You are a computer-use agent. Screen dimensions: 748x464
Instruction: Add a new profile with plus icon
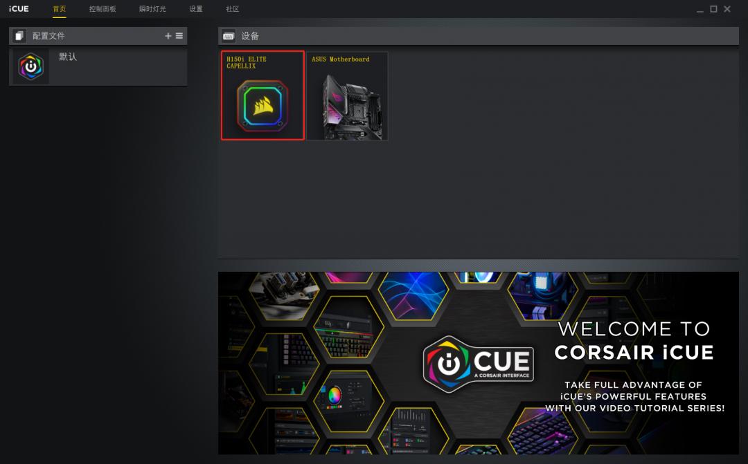168,36
